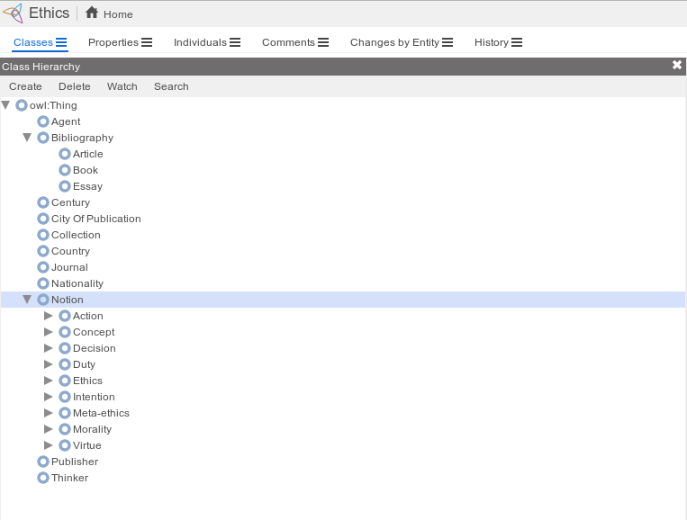Screen dimensions: 687x520
Task: Open the Properties tab hamburger menu icon
Action: 147,42
